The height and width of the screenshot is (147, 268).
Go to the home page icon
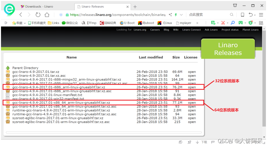[x=47, y=15]
